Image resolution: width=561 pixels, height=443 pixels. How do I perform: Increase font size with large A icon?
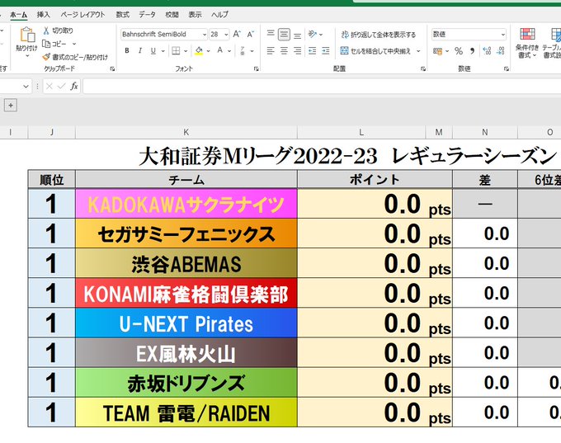(x=237, y=34)
